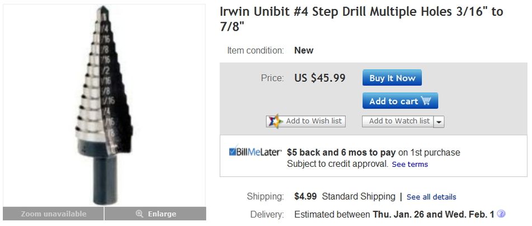532x226 pixels.
Task: Click the Zoom unavailable label
Action: click(54, 214)
